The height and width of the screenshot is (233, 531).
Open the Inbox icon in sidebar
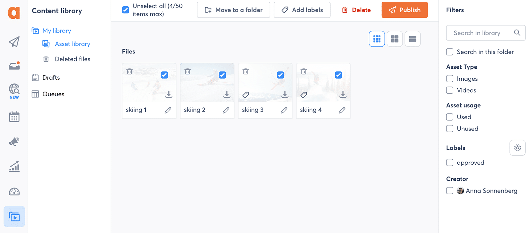pos(14,66)
